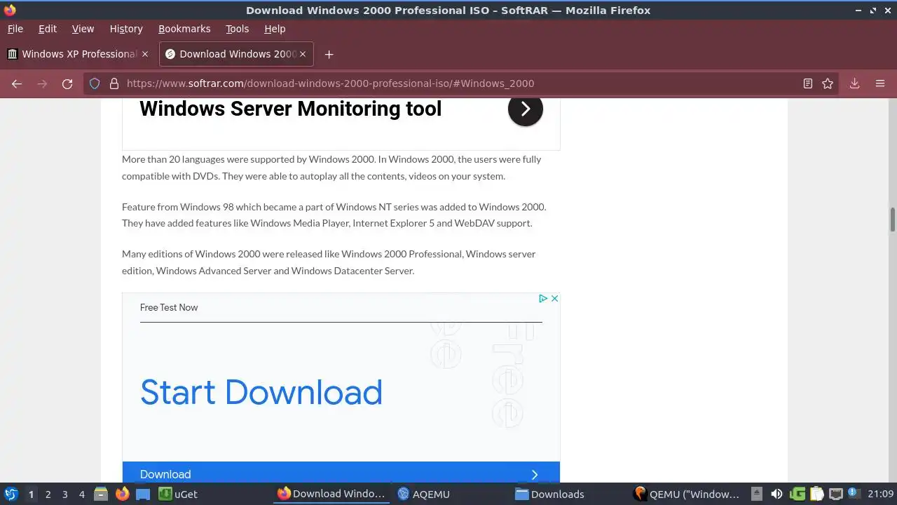Activate the Download Windo... Firefox taskbar entry

331,494
